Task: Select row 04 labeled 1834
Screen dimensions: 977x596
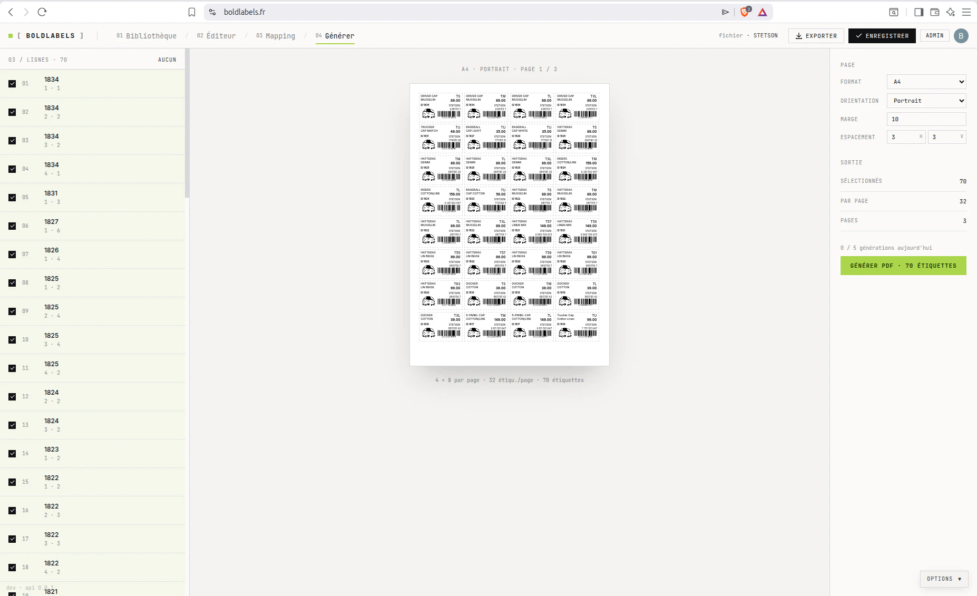Action: click(92, 169)
